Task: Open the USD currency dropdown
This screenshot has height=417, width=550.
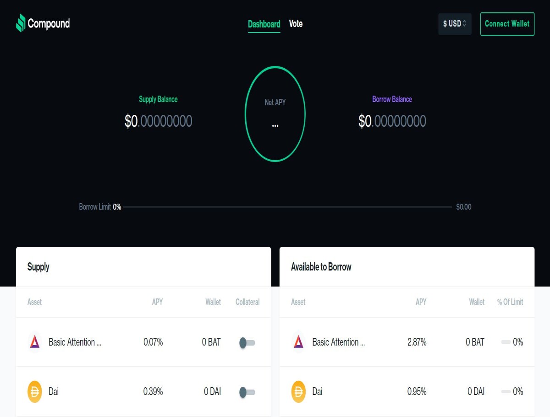Action: coord(455,24)
